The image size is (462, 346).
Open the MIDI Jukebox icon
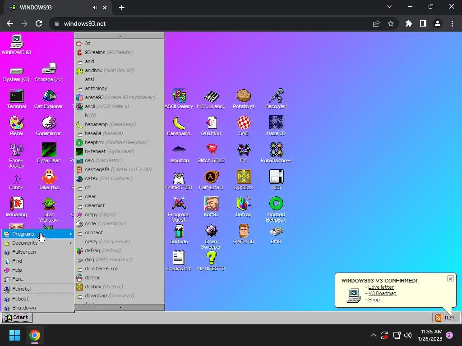click(211, 100)
